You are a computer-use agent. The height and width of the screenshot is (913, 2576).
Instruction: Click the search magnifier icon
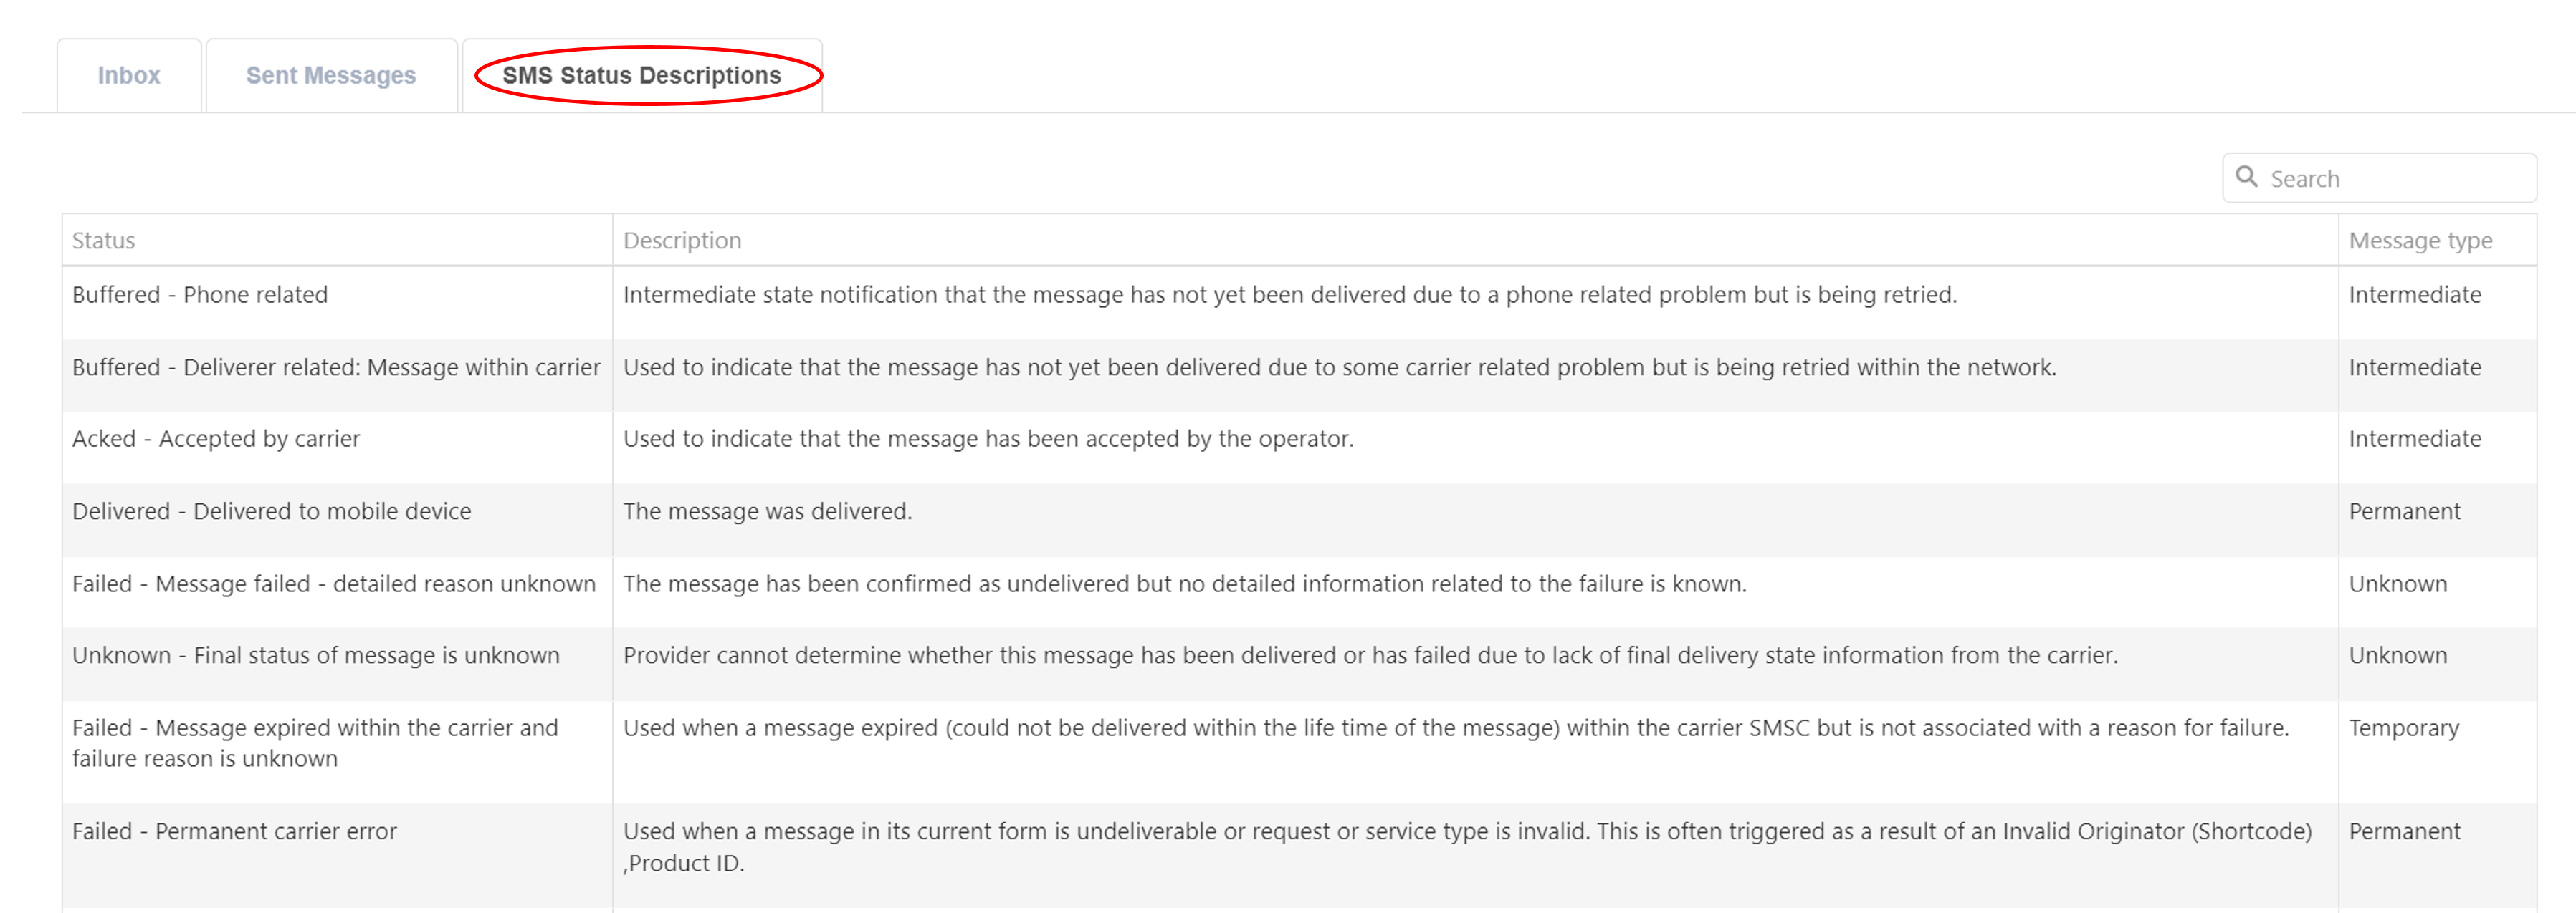pos(2246,177)
